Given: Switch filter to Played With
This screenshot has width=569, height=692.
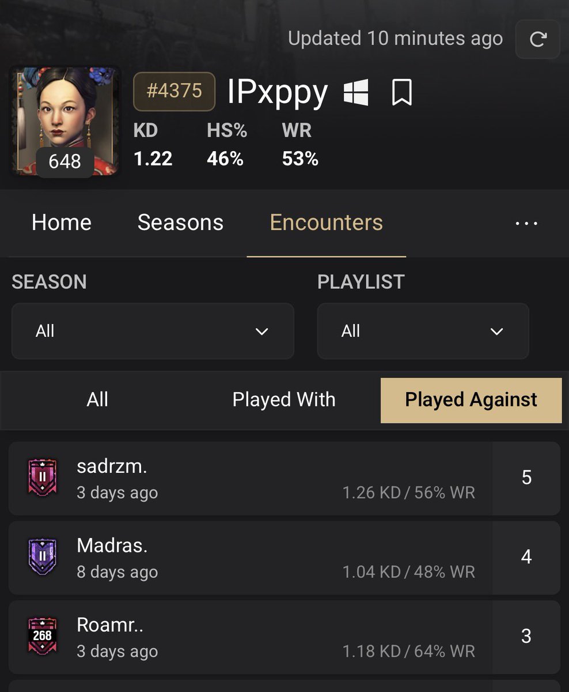Looking at the screenshot, I should pyautogui.click(x=284, y=400).
